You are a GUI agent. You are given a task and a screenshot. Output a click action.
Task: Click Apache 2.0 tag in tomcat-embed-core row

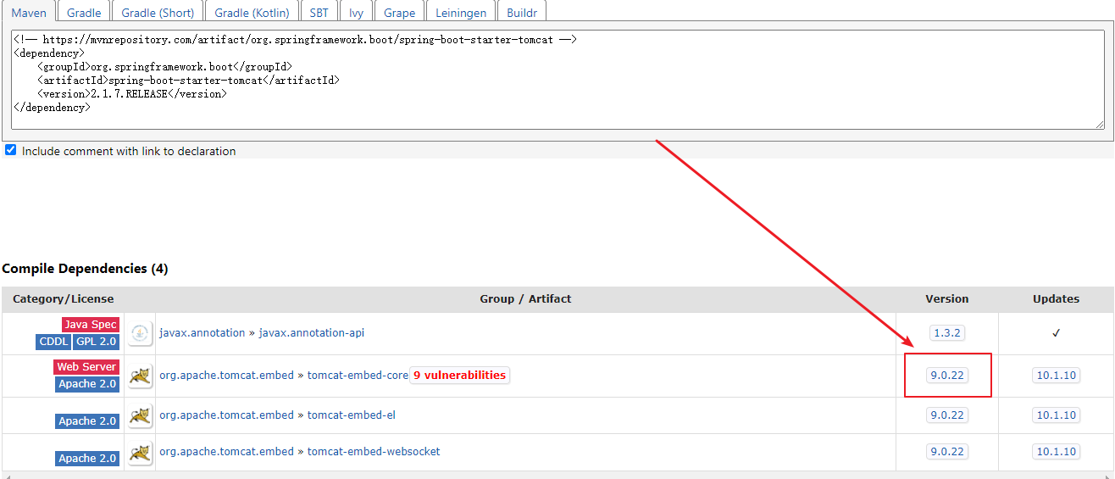click(x=88, y=384)
